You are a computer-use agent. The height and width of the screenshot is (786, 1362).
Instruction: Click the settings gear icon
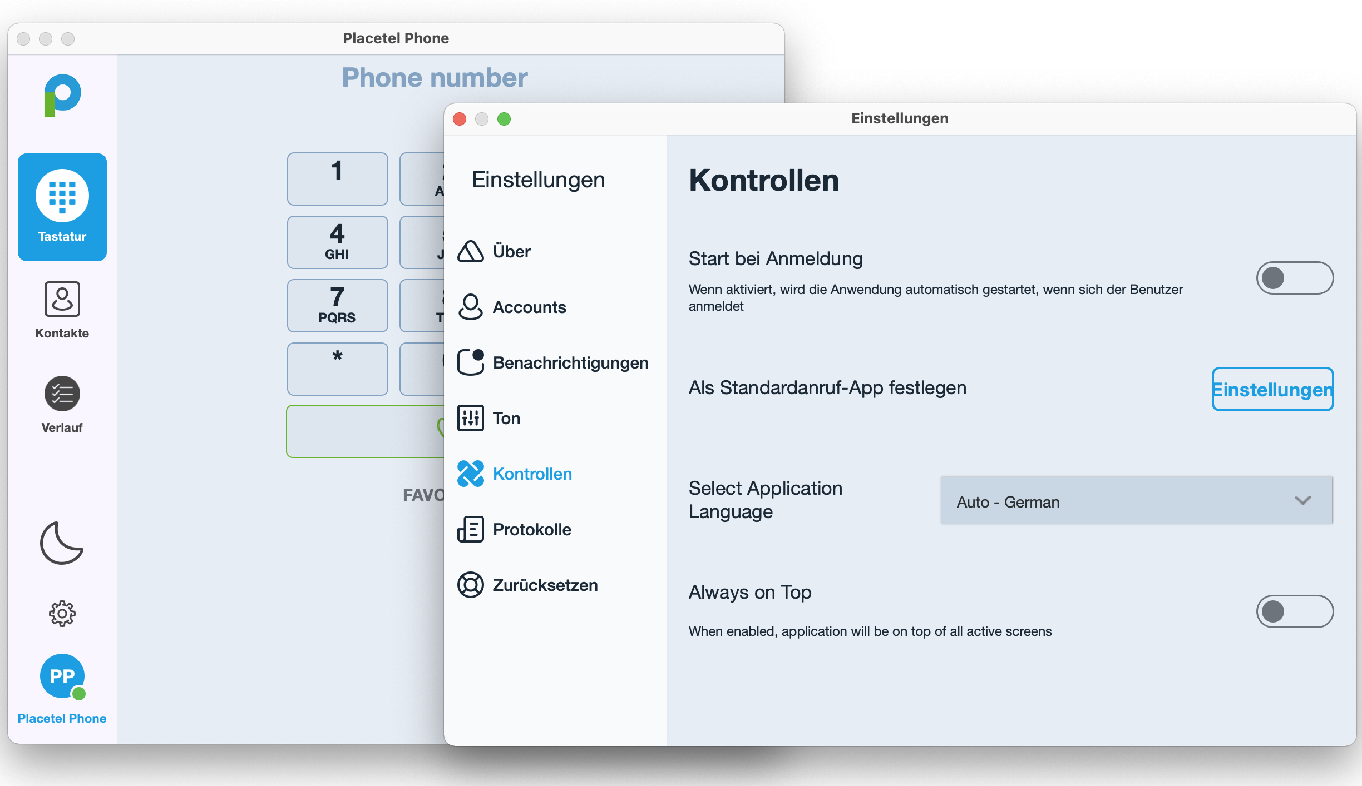point(62,614)
